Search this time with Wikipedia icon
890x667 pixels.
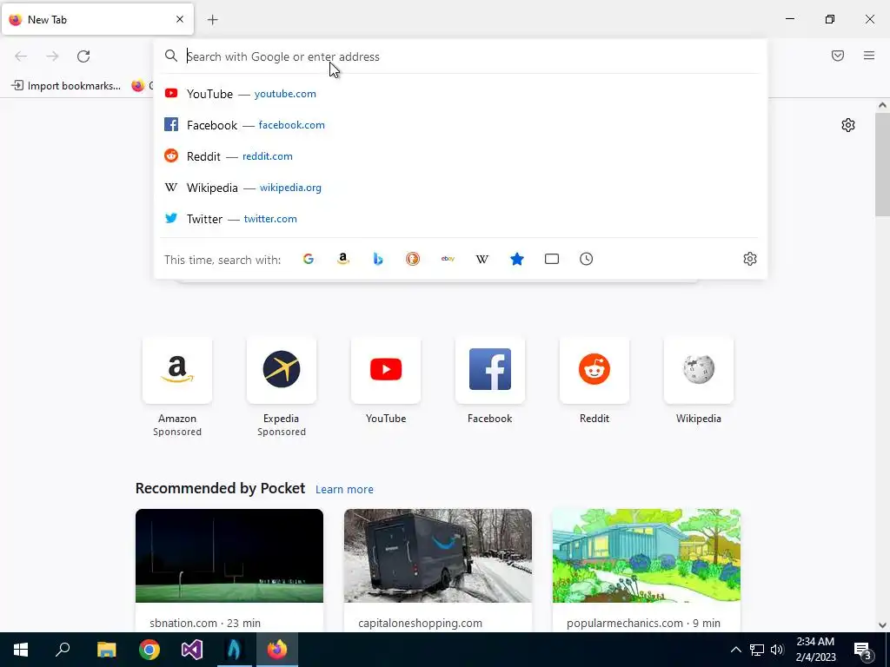482,259
